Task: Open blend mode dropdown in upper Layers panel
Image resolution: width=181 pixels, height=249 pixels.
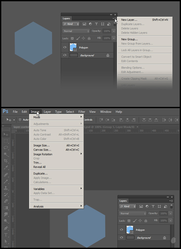Action: pos(76,31)
